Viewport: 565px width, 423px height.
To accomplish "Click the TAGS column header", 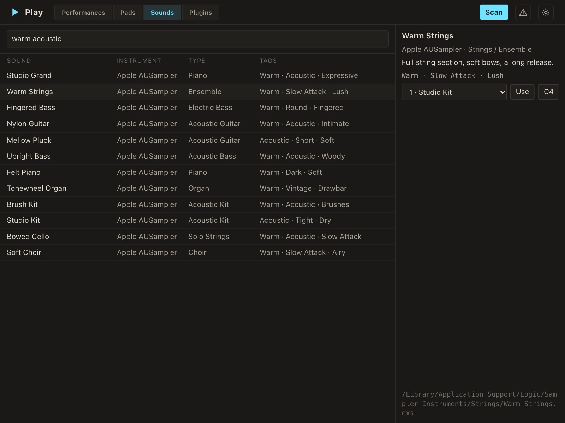I will [268, 61].
